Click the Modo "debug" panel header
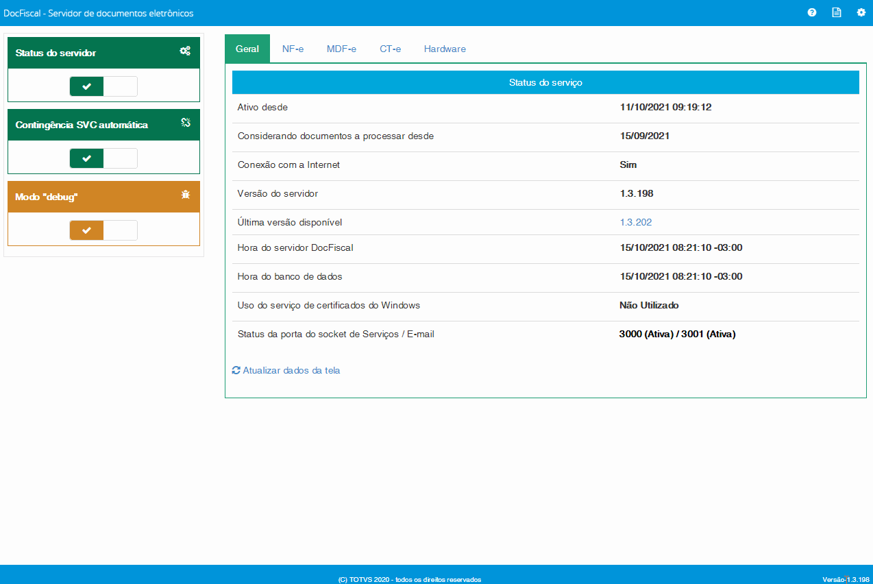 pos(103,197)
